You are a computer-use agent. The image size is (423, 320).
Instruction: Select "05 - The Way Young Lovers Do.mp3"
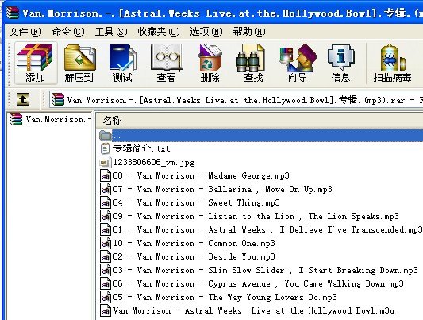[225, 297]
